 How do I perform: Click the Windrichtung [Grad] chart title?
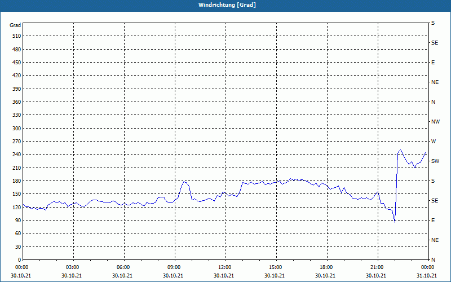227,5
